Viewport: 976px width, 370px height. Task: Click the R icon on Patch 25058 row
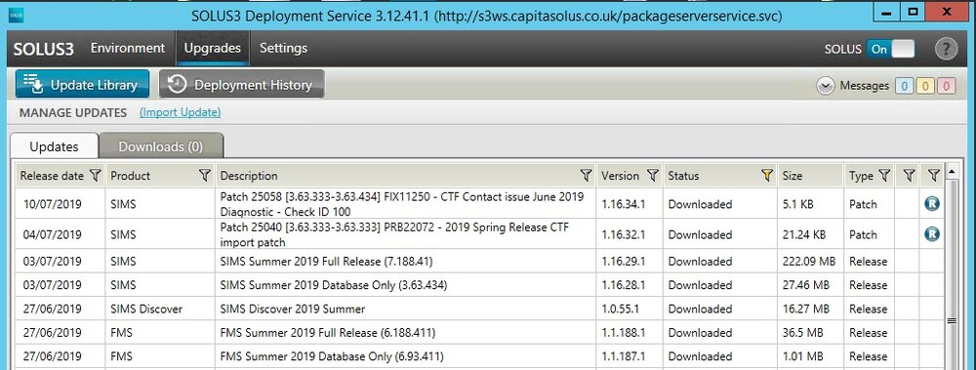pyautogui.click(x=932, y=203)
